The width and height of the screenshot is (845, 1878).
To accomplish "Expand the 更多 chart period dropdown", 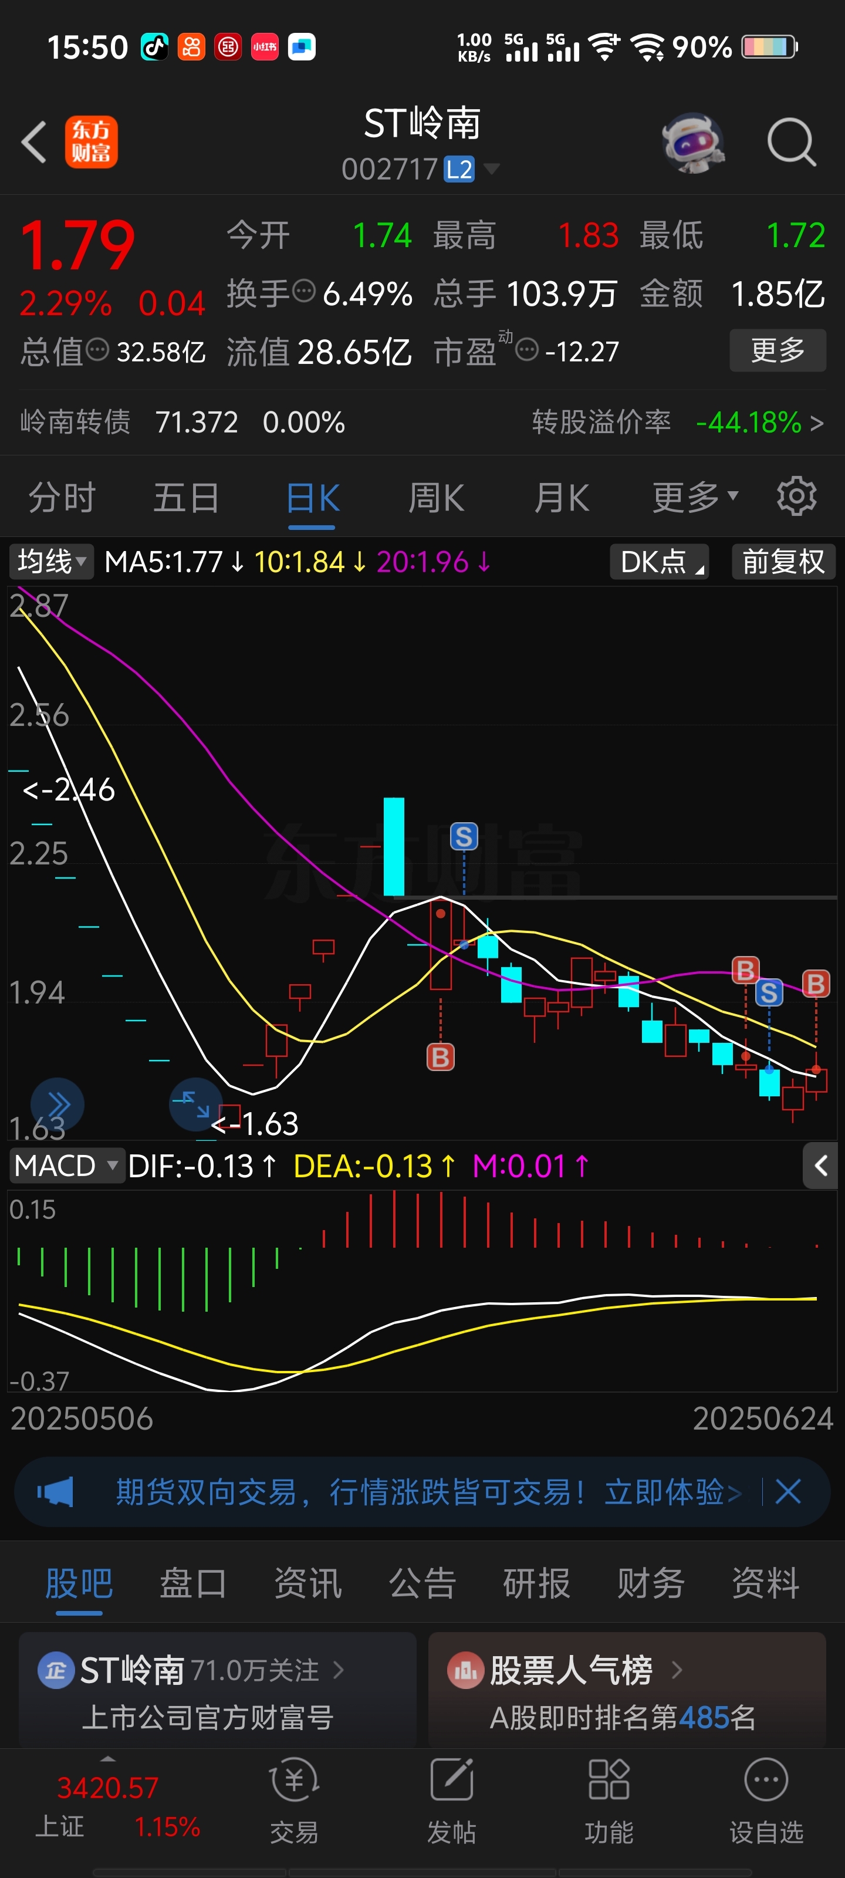I will click(x=695, y=499).
